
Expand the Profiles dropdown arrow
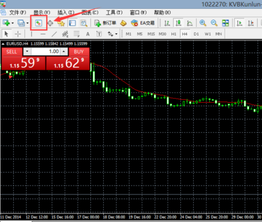click(x=27, y=23)
